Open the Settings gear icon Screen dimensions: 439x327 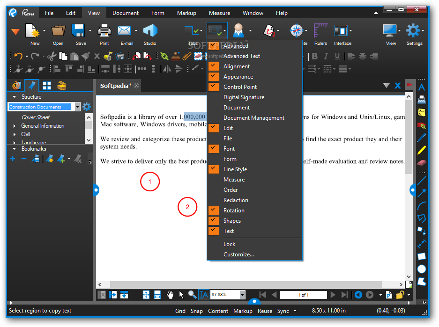point(413,30)
